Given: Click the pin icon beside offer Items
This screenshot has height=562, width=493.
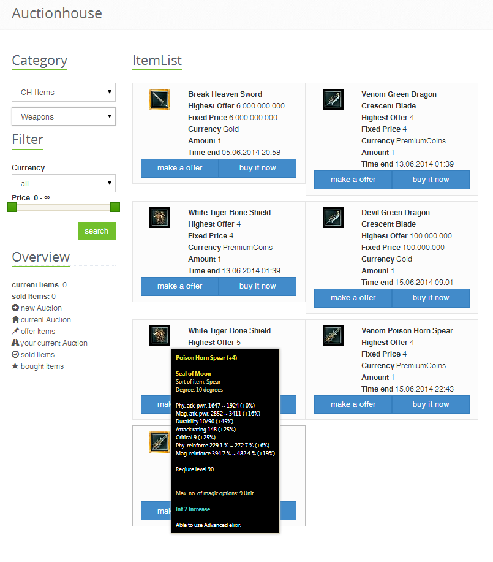Looking at the screenshot, I should pos(15,331).
